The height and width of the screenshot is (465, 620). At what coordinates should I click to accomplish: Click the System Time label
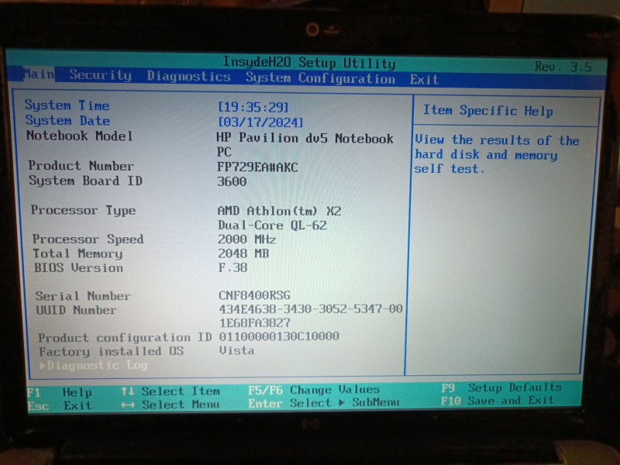click(x=67, y=105)
